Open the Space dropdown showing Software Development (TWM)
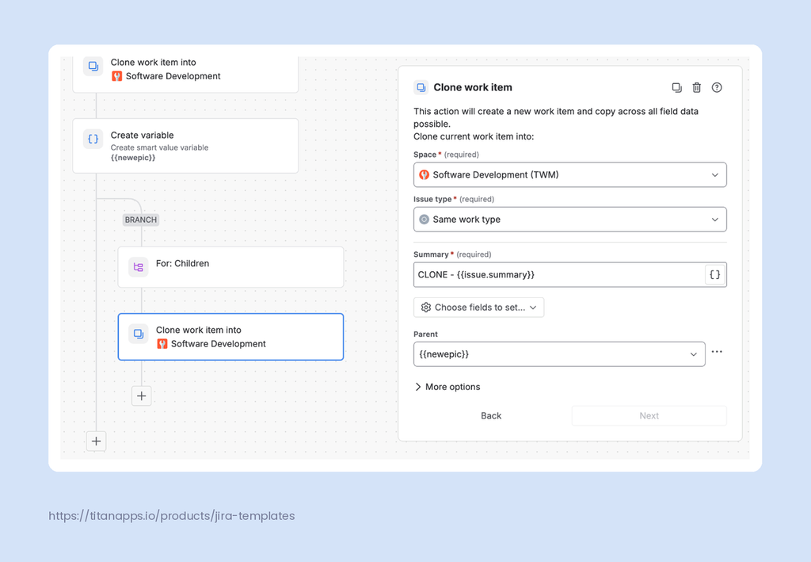This screenshot has height=562, width=811. [x=570, y=175]
